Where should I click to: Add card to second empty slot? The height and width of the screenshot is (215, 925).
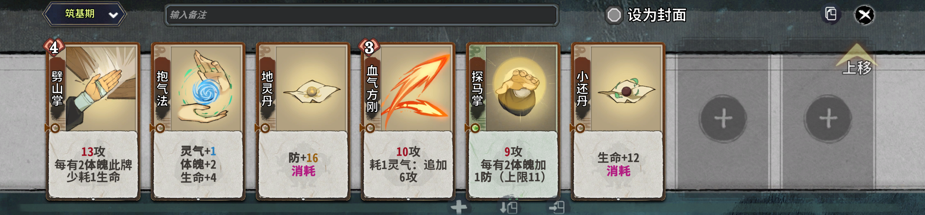pyautogui.click(x=828, y=118)
